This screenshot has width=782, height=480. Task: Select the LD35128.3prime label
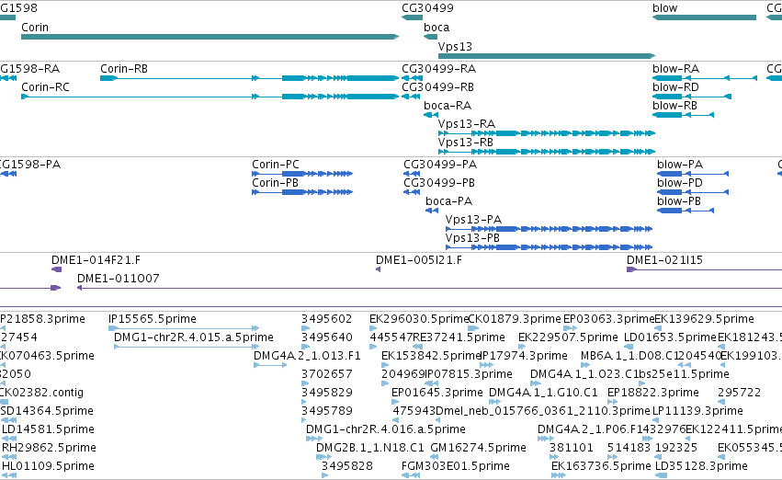pos(701,466)
